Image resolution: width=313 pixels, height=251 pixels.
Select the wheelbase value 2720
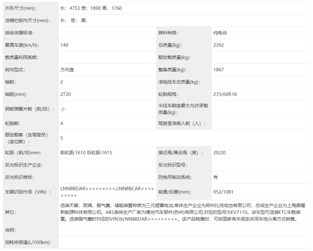(65, 94)
